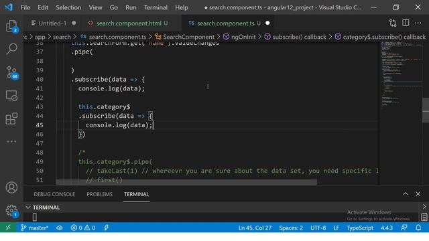Open the editor More Actions ellipsis

[418, 23]
